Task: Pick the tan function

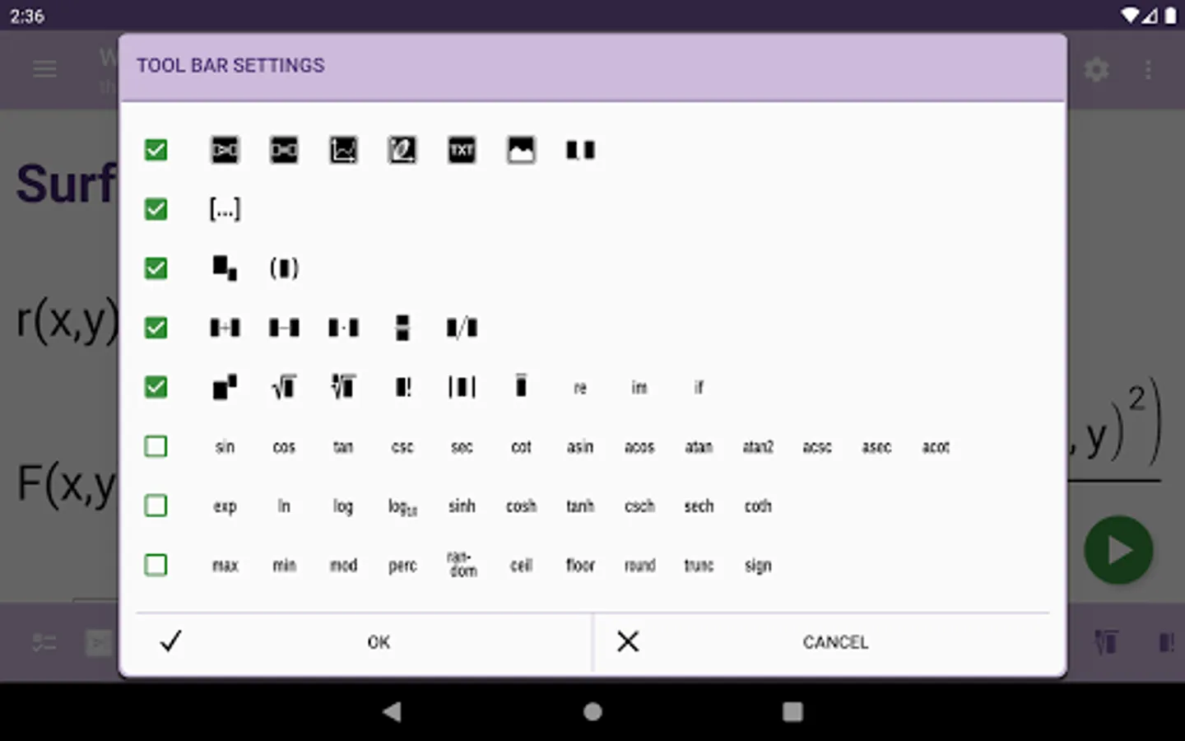Action: click(343, 446)
